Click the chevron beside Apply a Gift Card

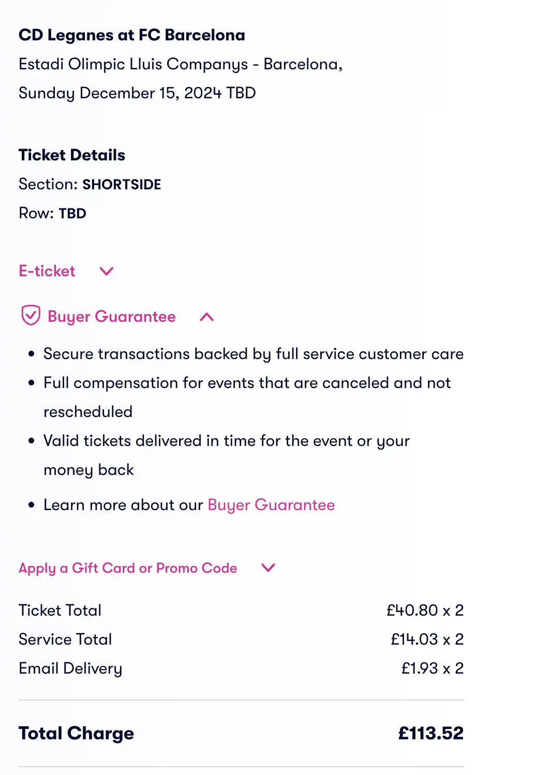coord(267,568)
